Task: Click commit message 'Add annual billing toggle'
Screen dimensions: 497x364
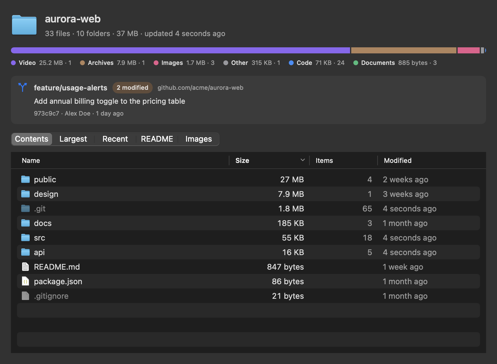Action: click(x=109, y=101)
